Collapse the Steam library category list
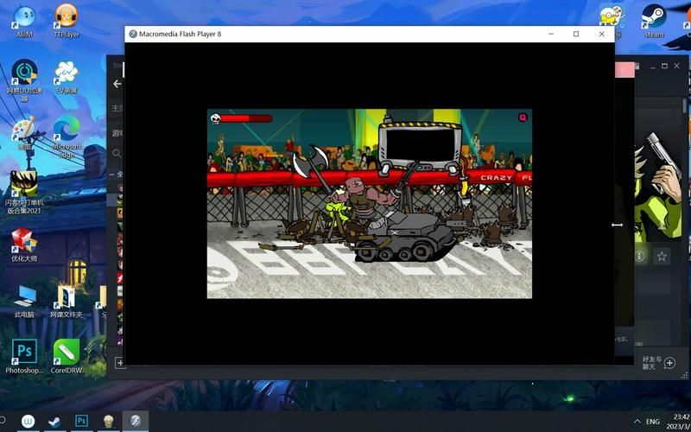 (x=112, y=175)
